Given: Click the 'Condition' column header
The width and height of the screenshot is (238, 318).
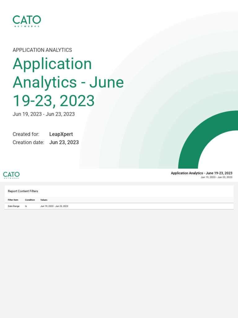Looking at the screenshot, I should point(30,200).
